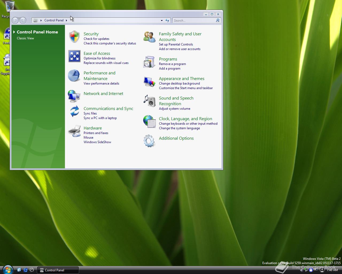Select Control Panel Home in sidebar

coord(37,32)
